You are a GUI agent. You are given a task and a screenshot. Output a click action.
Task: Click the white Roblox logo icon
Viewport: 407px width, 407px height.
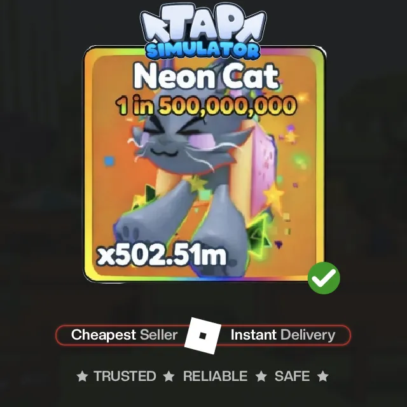[203, 336]
